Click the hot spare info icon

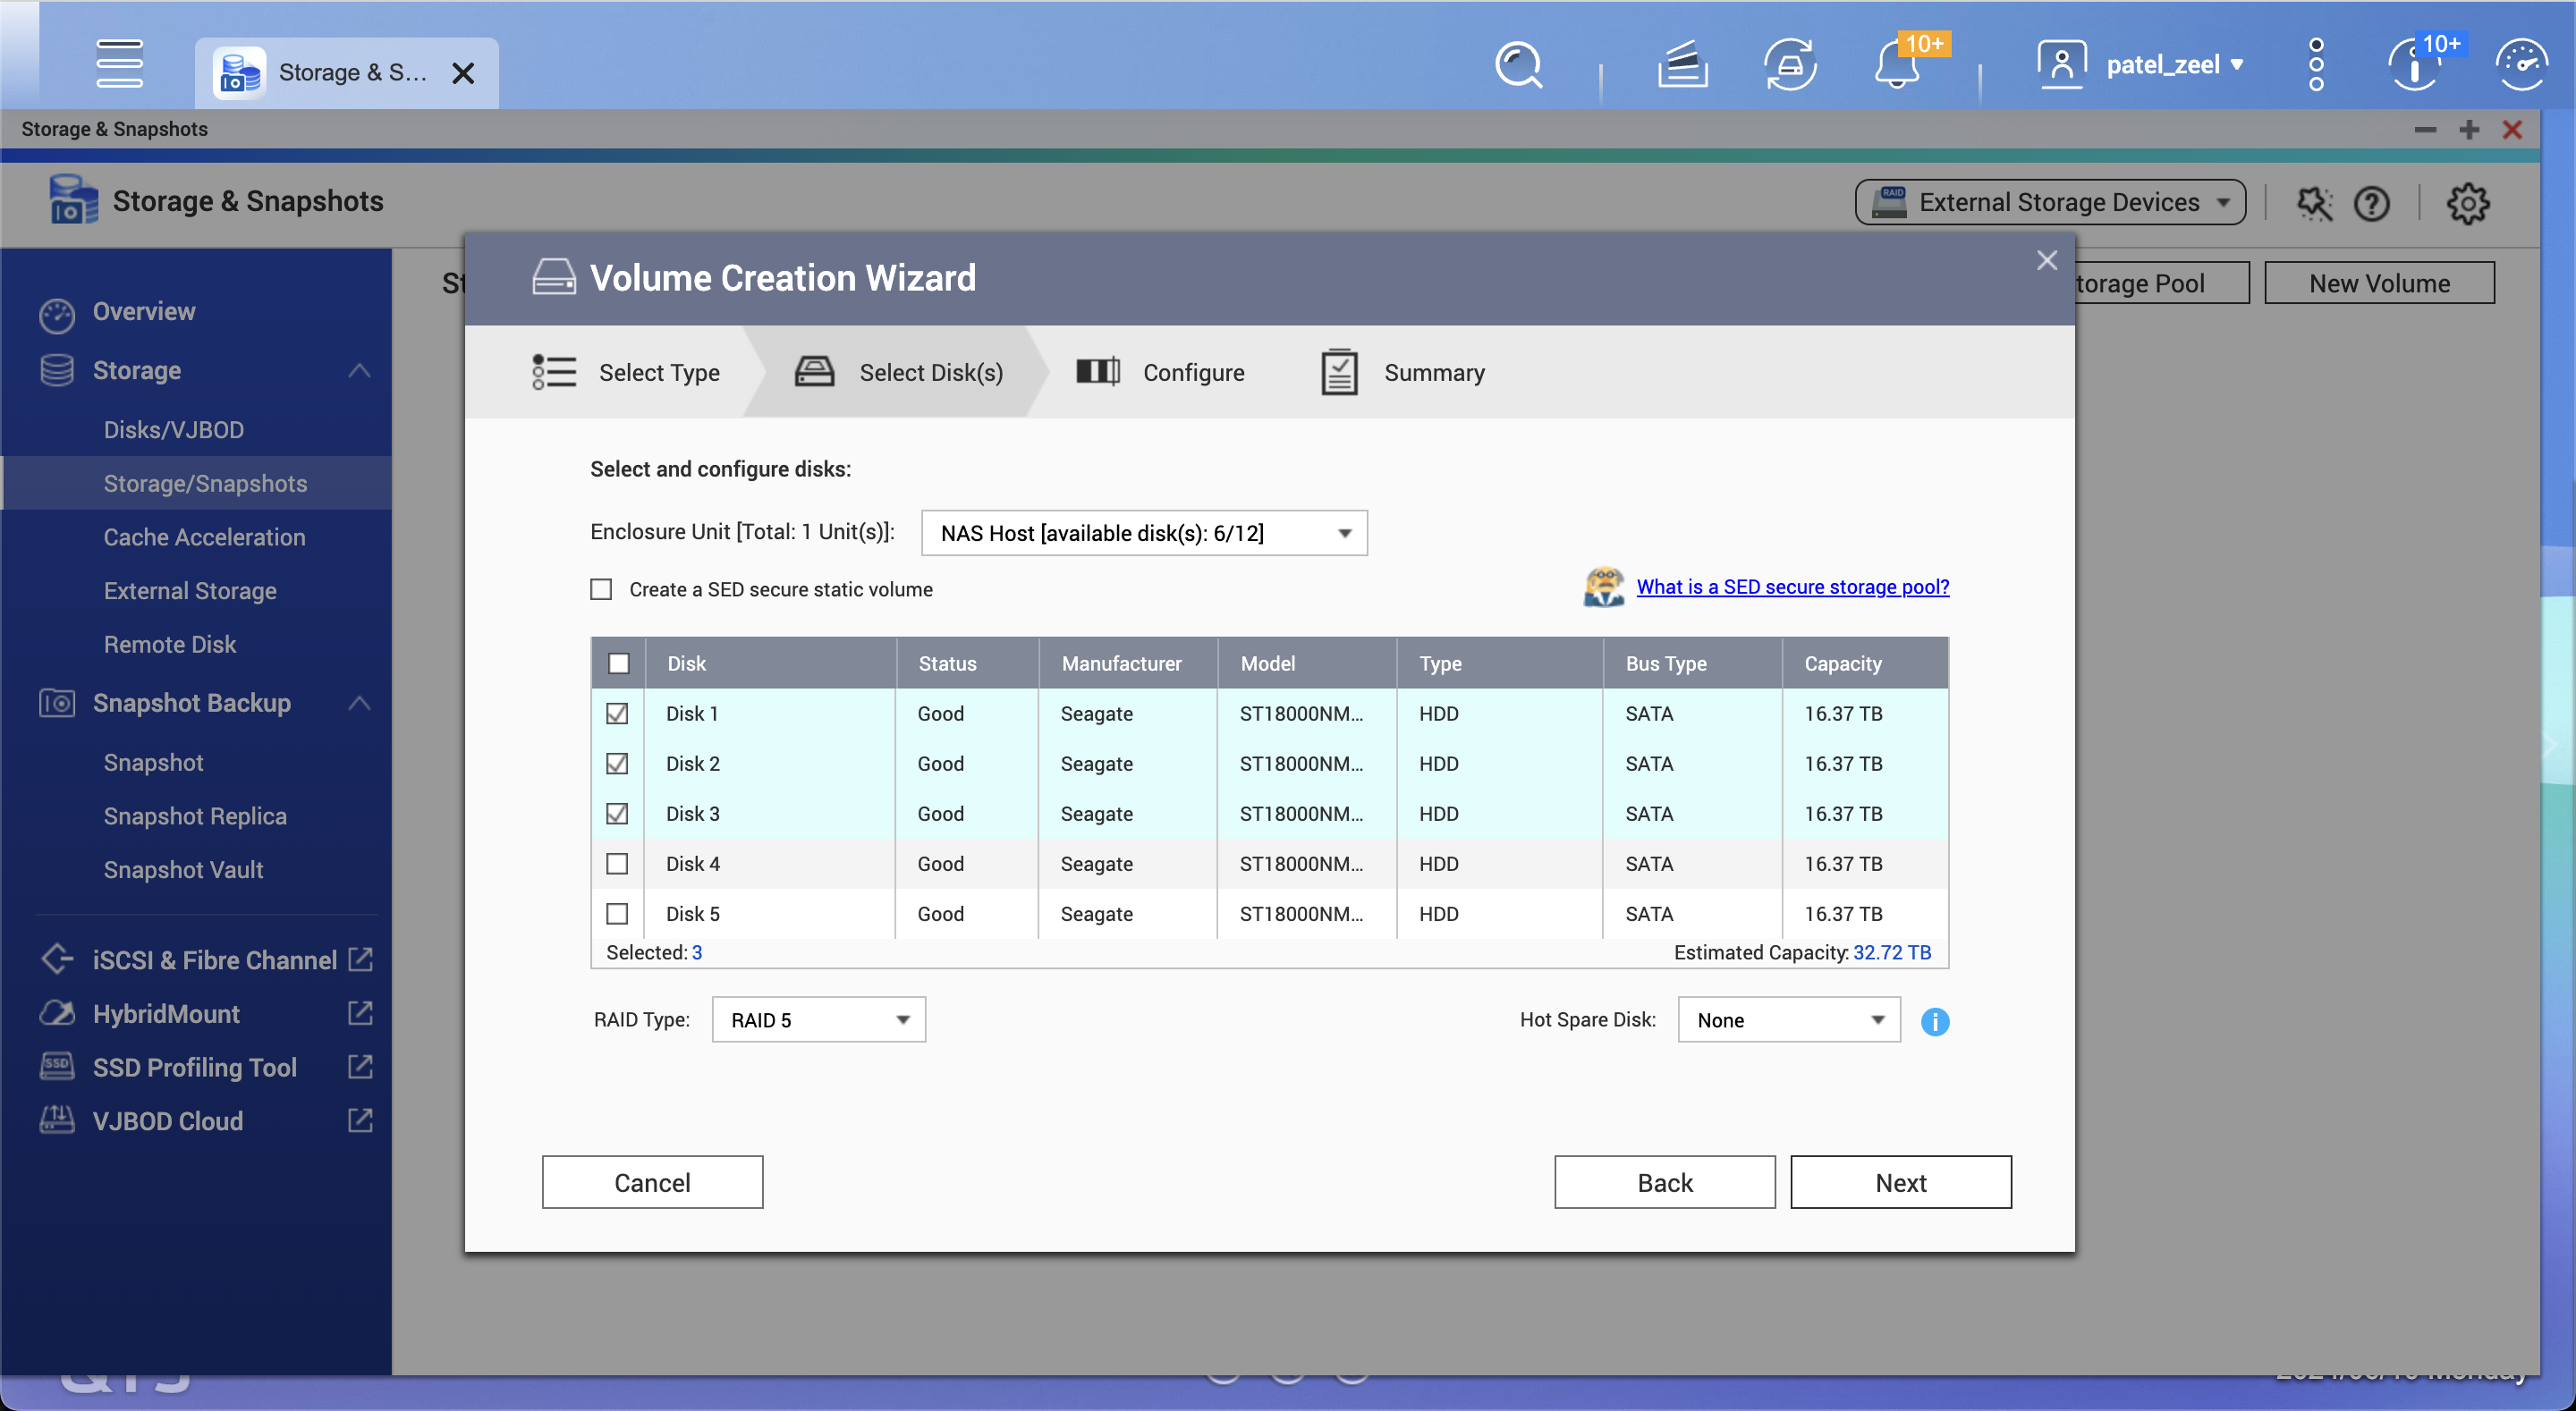tap(1934, 1021)
